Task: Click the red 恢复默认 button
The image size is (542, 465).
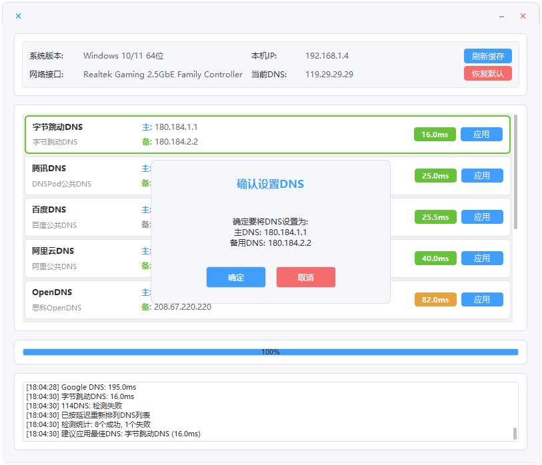Action: 489,73
